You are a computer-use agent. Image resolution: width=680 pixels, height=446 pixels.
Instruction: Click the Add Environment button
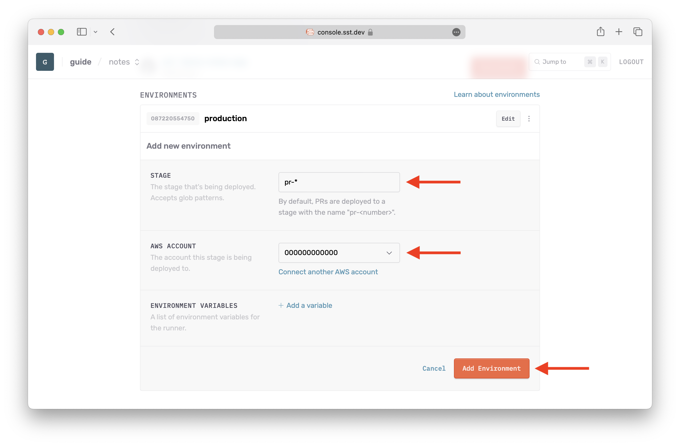point(491,368)
